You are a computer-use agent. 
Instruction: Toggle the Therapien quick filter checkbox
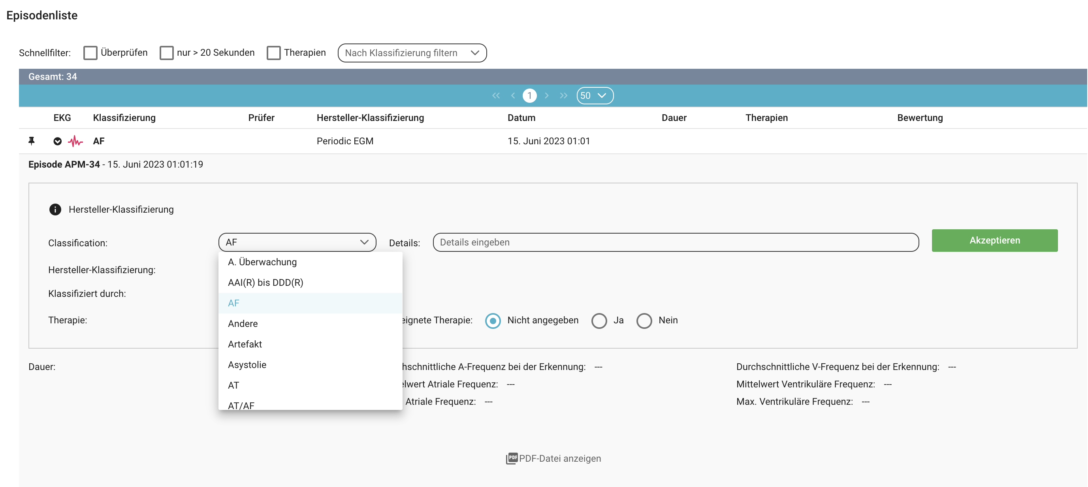274,53
